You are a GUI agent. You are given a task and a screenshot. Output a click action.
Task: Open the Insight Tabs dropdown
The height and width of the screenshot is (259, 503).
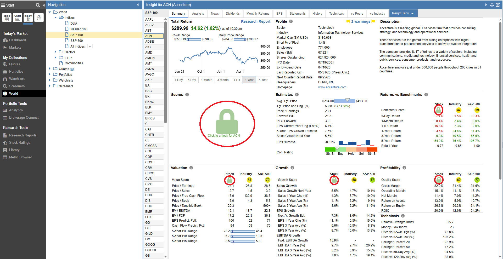tap(403, 13)
